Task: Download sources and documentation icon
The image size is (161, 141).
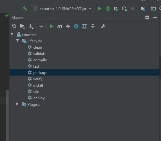Action: [x=31, y=27]
